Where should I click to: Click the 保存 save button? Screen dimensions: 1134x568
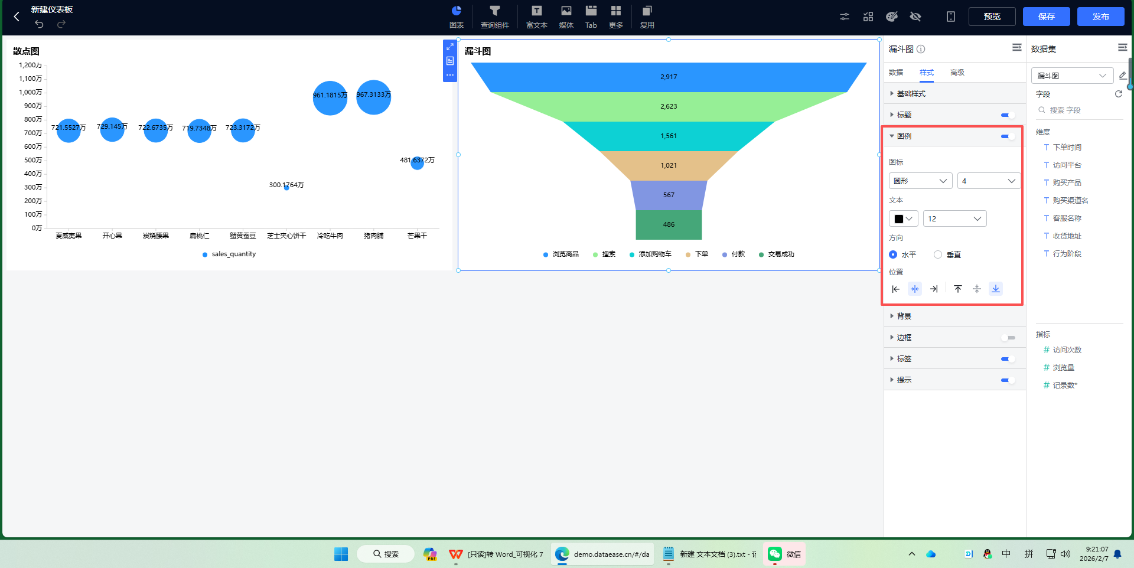pyautogui.click(x=1047, y=17)
